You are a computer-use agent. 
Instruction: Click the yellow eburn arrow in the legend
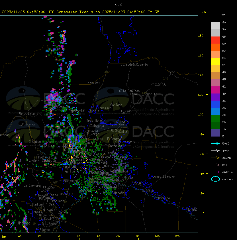tap(215, 158)
